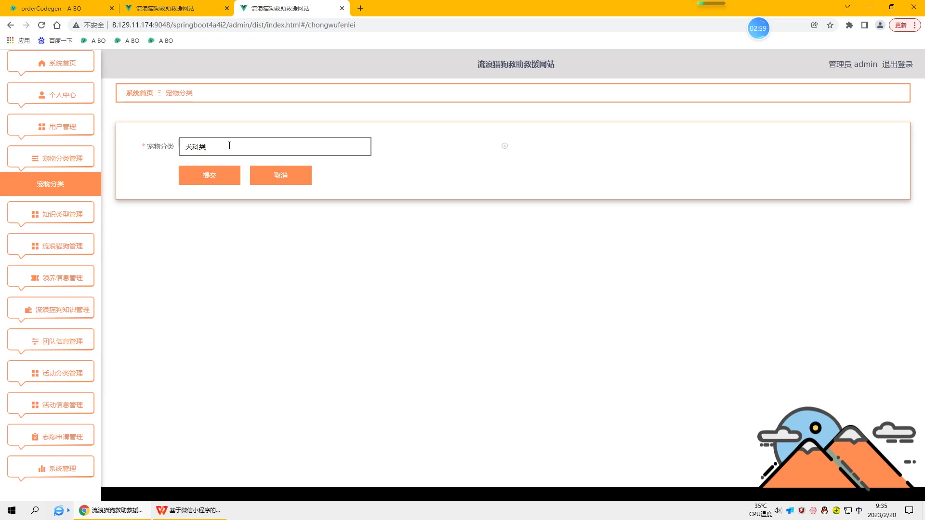
Task: Switch to the orderCodegen - A BO tab
Action: [51, 8]
